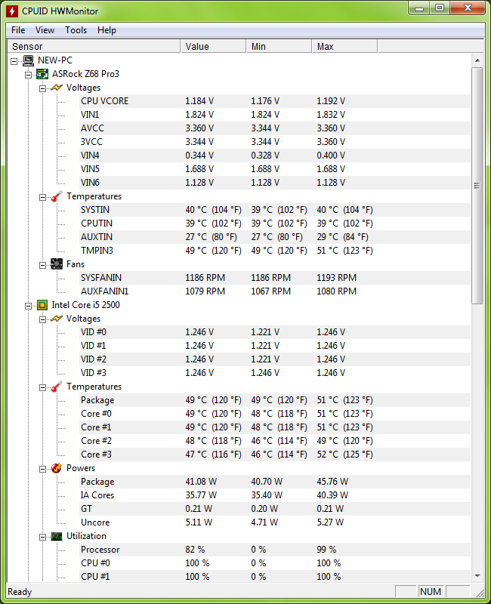Viewport: 491px width, 604px height.
Task: Select the CPU #0 utilization row
Action: pyautogui.click(x=275, y=563)
